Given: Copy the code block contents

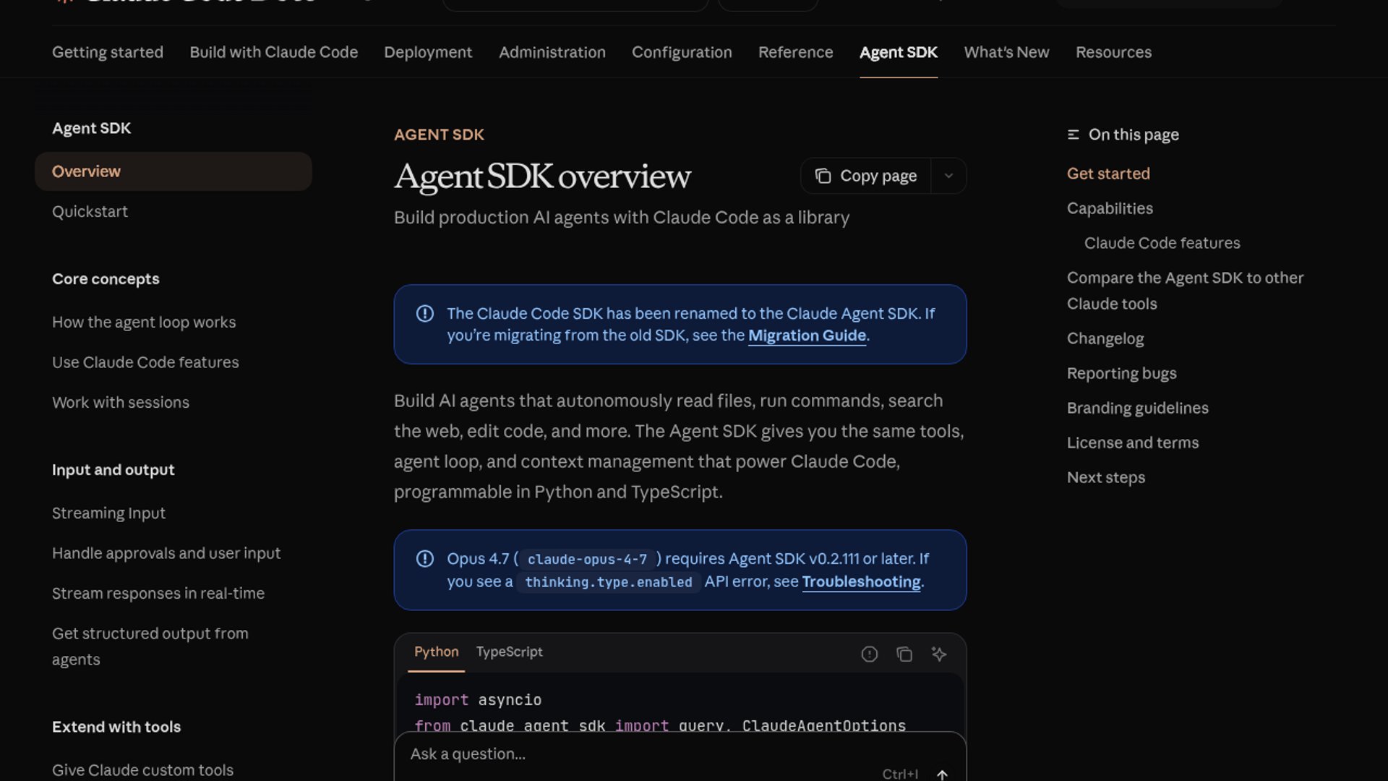Looking at the screenshot, I should (904, 654).
